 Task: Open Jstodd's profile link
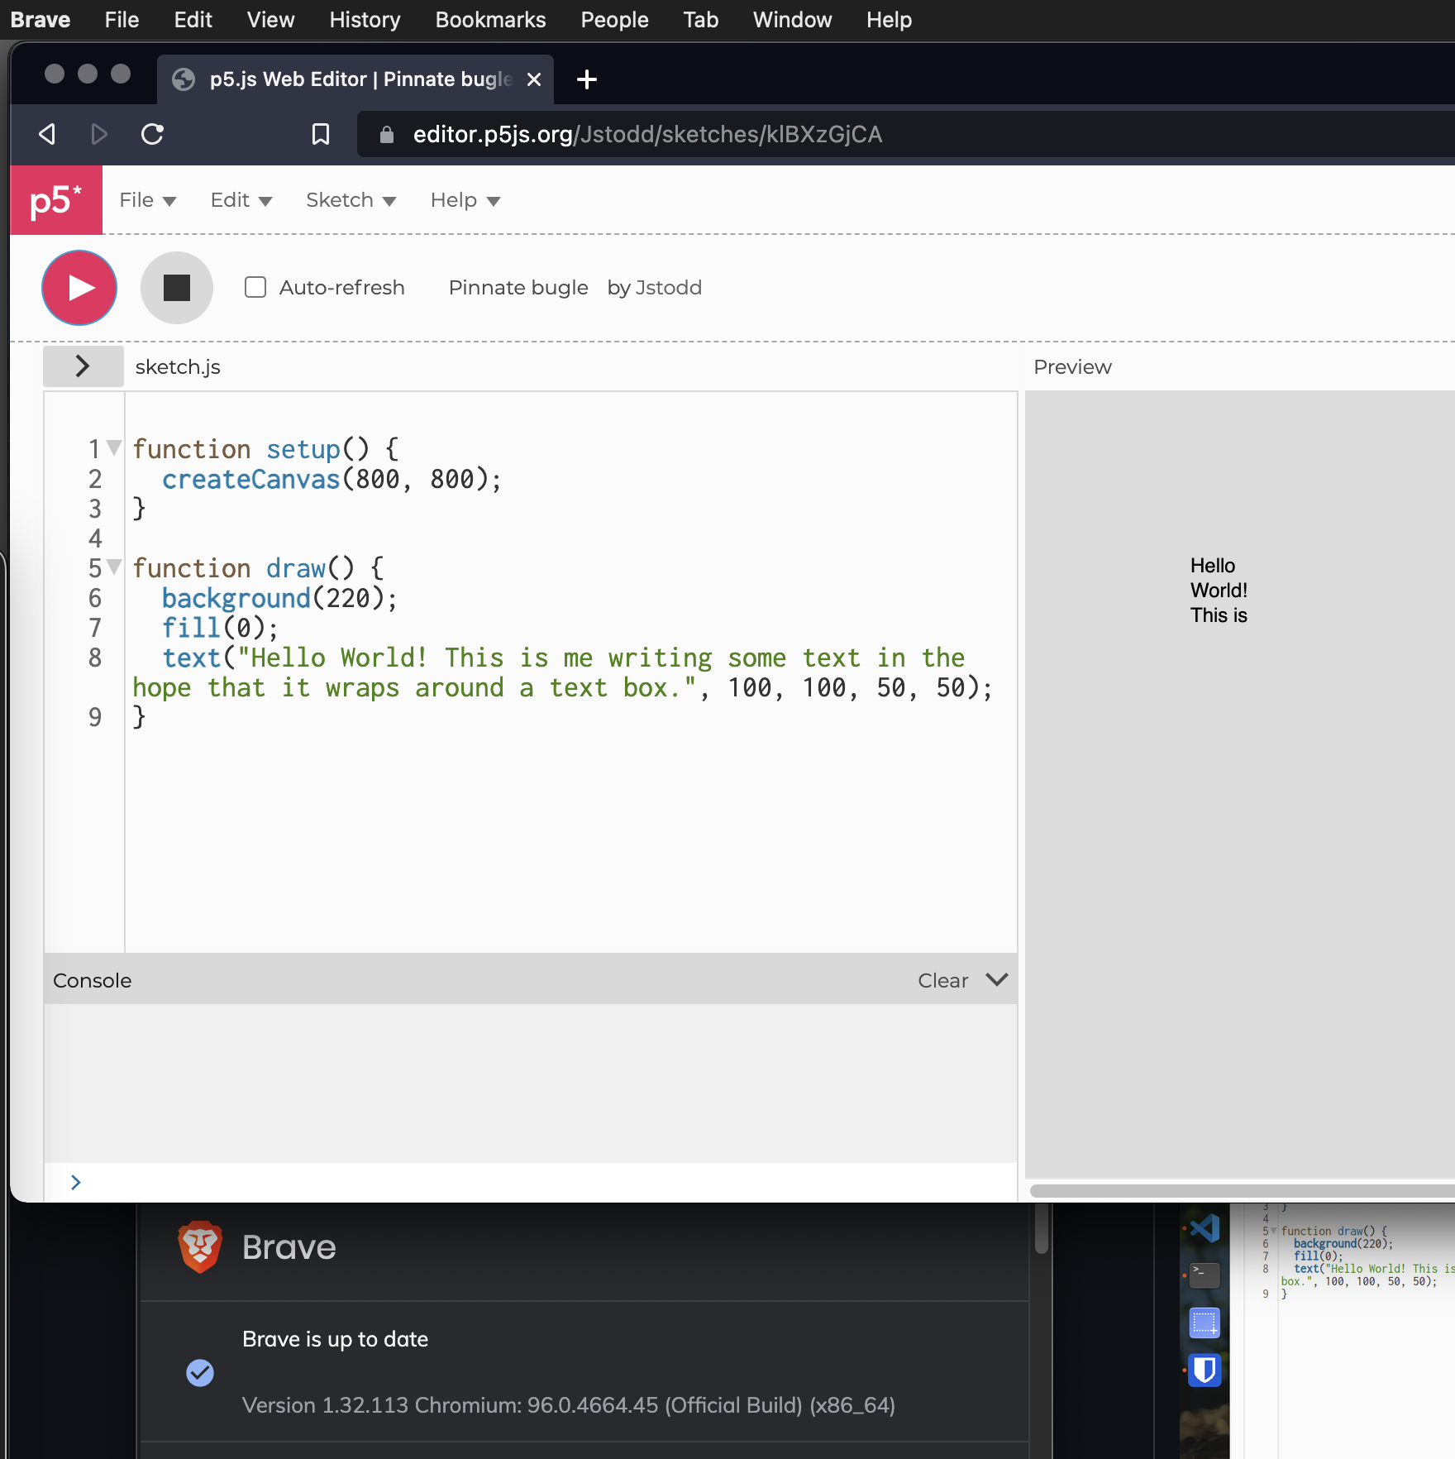point(669,287)
